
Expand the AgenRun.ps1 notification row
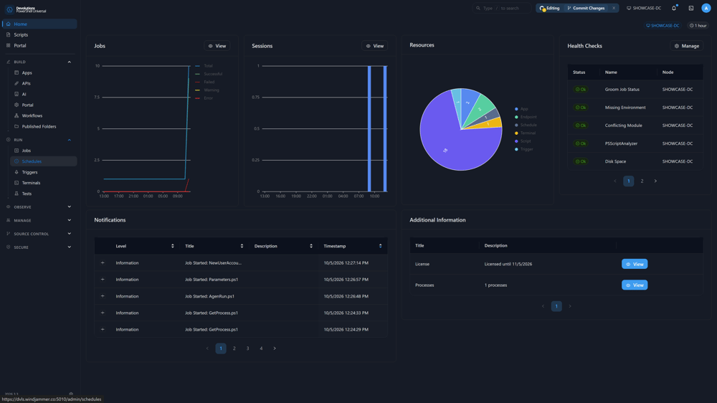[103, 296]
